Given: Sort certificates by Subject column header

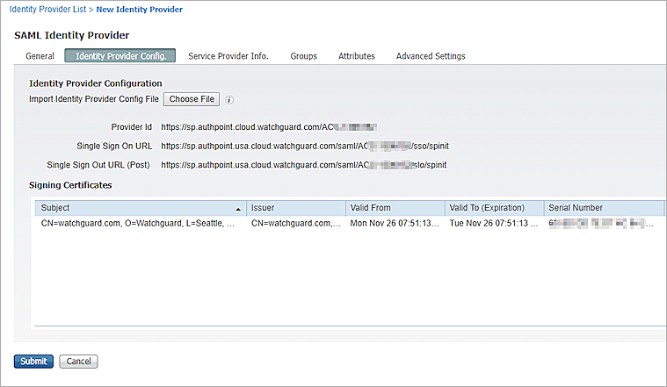Looking at the screenshot, I should click(x=132, y=208).
